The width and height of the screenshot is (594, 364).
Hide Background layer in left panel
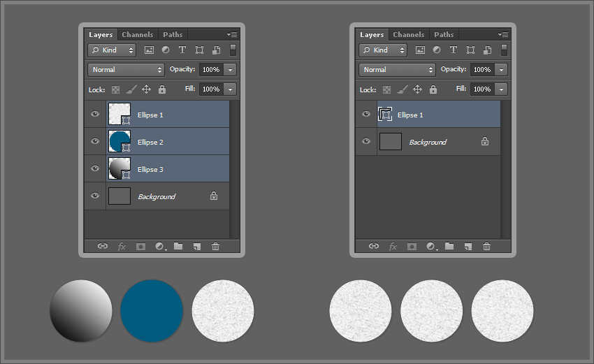(x=95, y=196)
